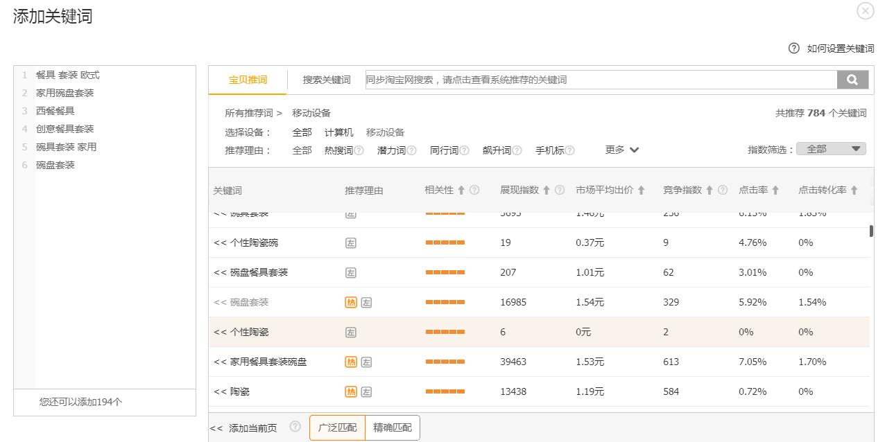Switch to the 搜索关键词 tab
The image size is (885, 442).
[x=325, y=80]
